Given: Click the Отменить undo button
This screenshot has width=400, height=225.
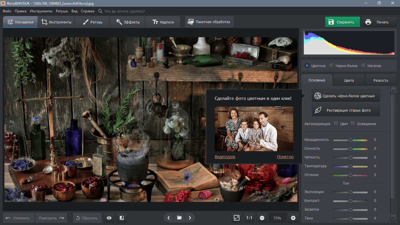Looking at the screenshot, I should pyautogui.click(x=19, y=218).
